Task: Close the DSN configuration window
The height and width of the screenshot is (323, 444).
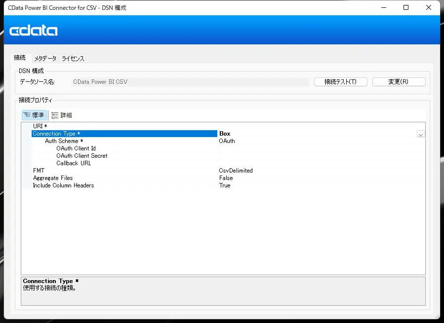Action: tap(429, 7)
